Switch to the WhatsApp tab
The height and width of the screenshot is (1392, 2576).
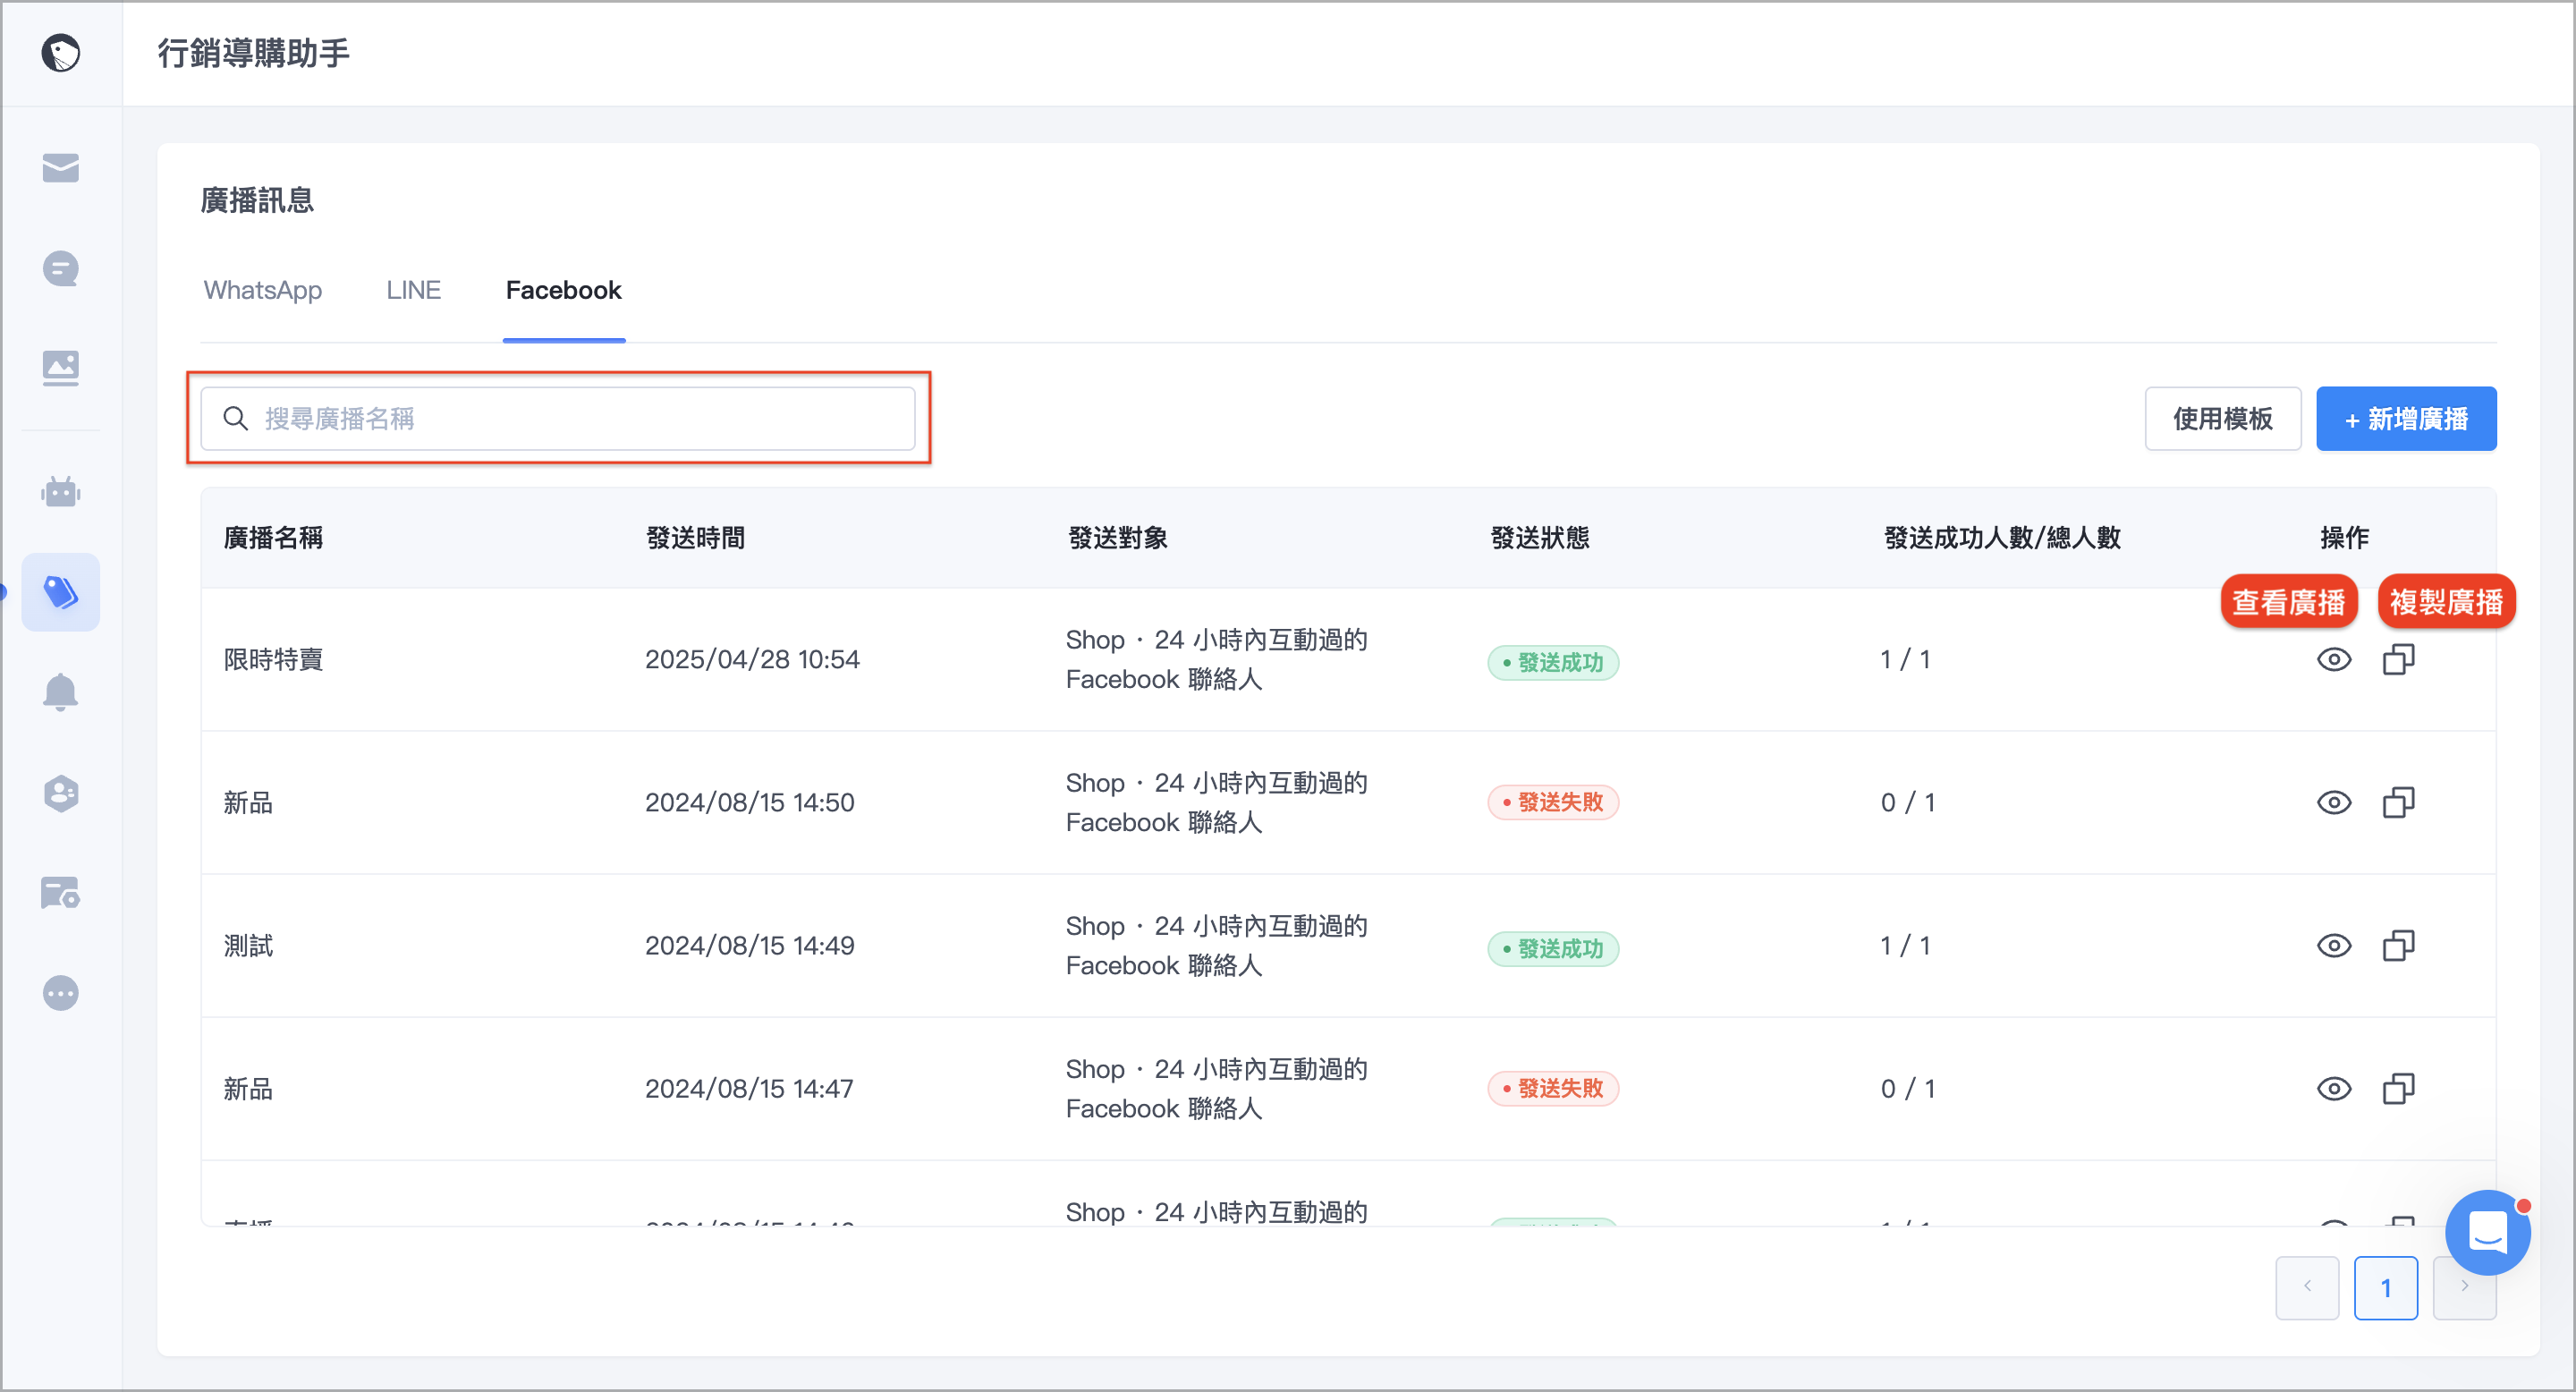tap(263, 290)
